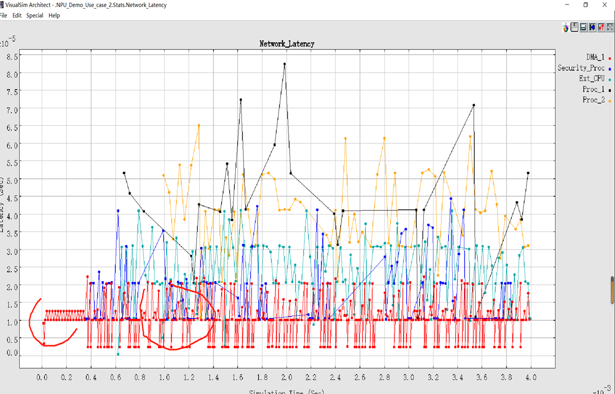615x394 pixels.
Task: Open the File menu
Action: point(3,15)
